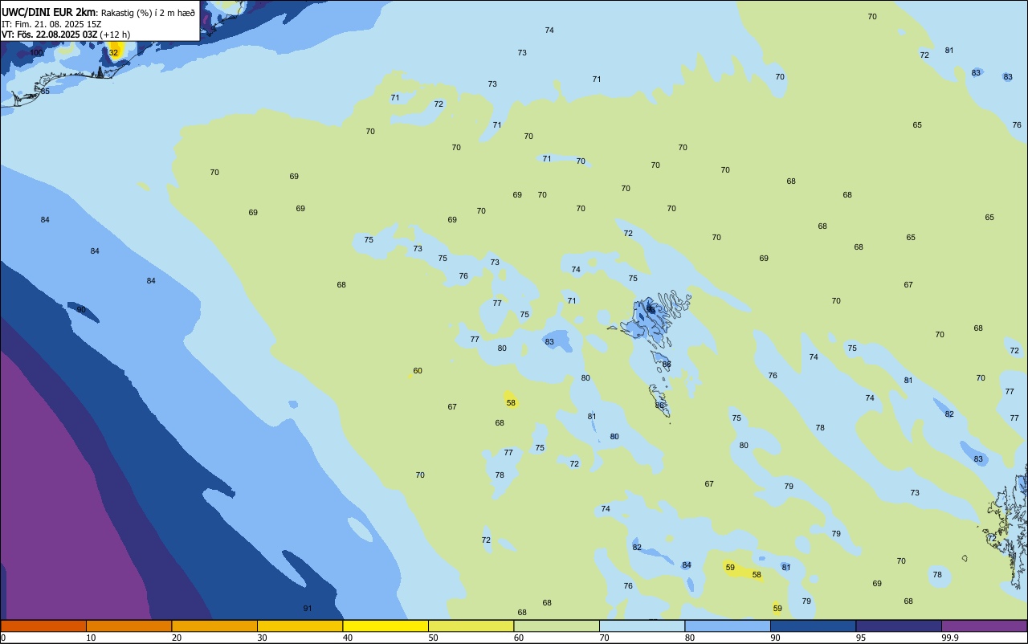Select the '90' value in the dark blue band
This screenshot has height=644, width=1028.
click(x=81, y=309)
